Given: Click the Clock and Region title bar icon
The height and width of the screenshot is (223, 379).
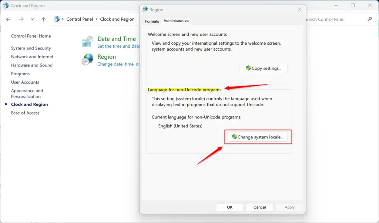Looking at the screenshot, I should tap(5, 5).
